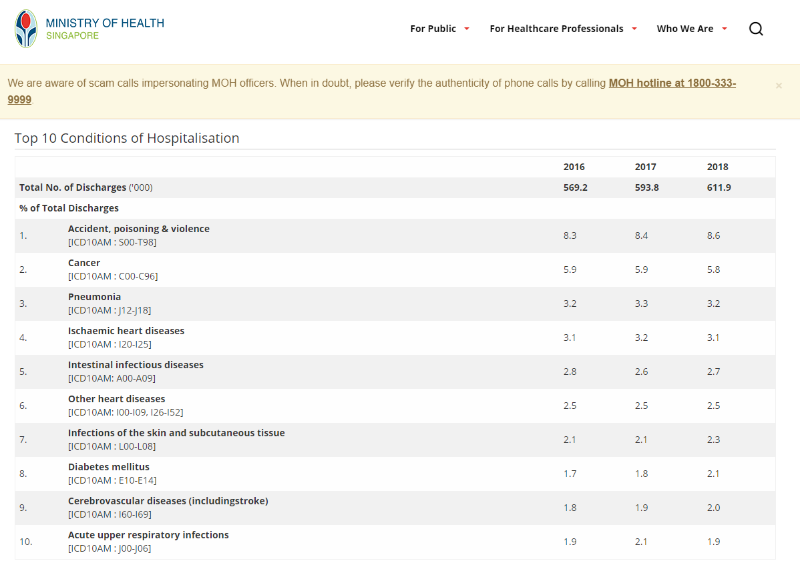
Task: Select rank number 10. in the table
Action: (25, 542)
